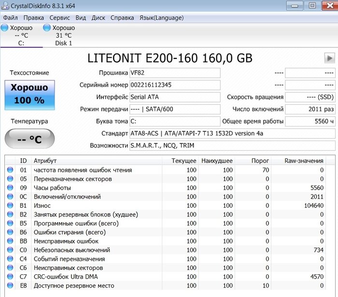Click the standard field ATA8-ACS
This screenshot has width=338, height=297.
click(x=232, y=133)
